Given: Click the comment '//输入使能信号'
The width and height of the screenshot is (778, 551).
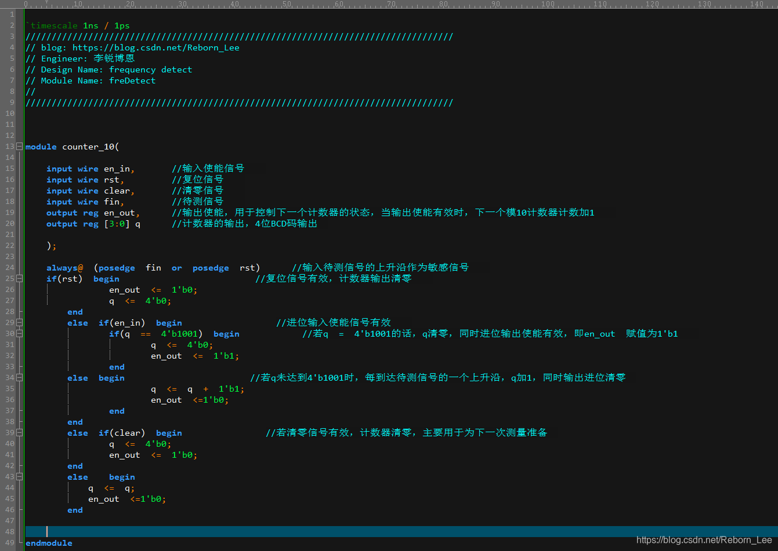Looking at the screenshot, I should tap(208, 169).
